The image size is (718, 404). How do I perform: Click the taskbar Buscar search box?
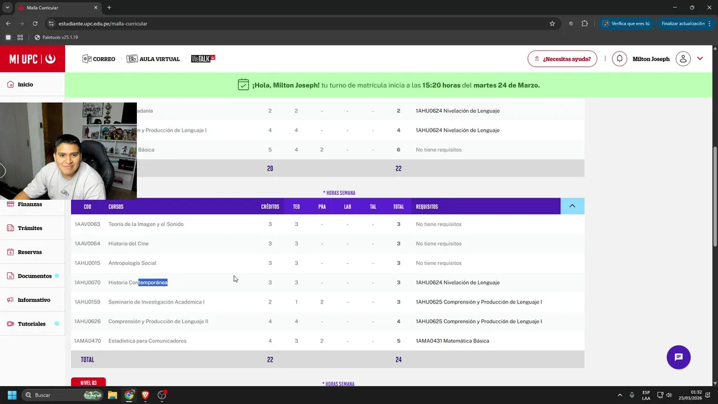(x=63, y=395)
